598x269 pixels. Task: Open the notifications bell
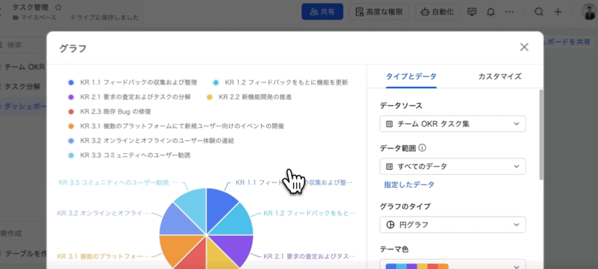click(491, 12)
